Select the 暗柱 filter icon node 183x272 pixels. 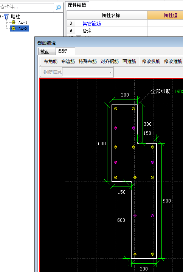[6, 16]
